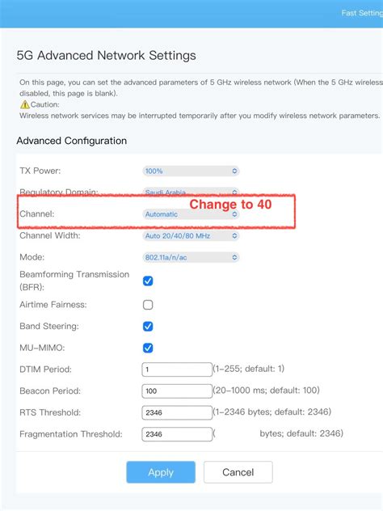Click the RTS Threshold input field
Viewport: 383px width, 511px height.
click(177, 412)
